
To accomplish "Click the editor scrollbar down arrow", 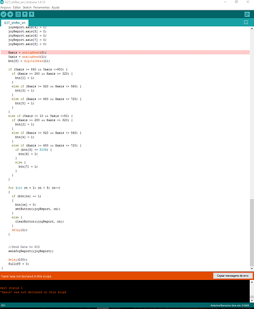I will (252, 268).
